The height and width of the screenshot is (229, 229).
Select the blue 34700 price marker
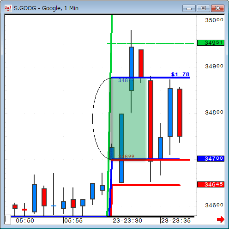pos(211,158)
